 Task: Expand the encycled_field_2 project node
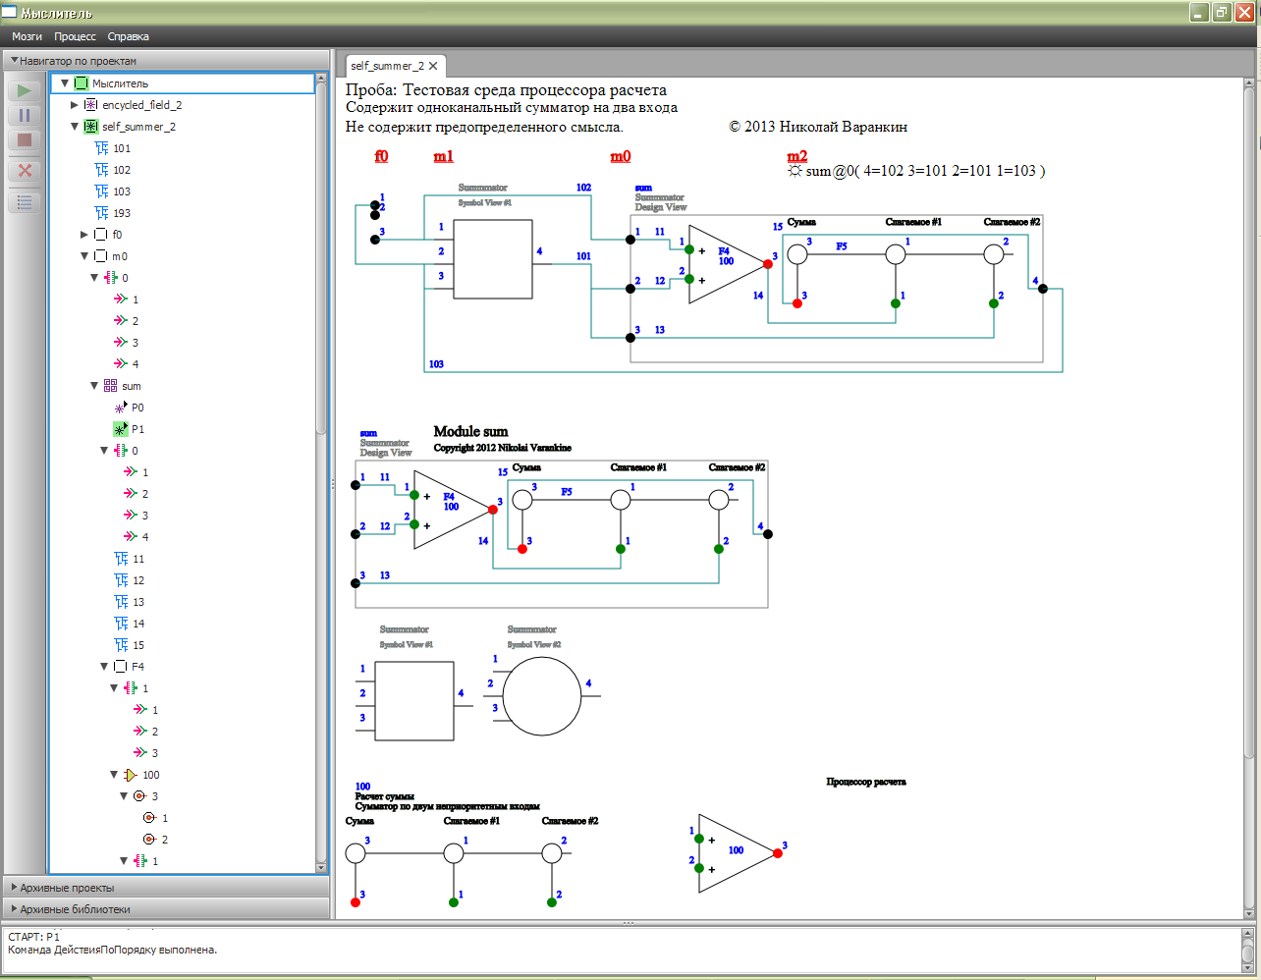pos(75,105)
